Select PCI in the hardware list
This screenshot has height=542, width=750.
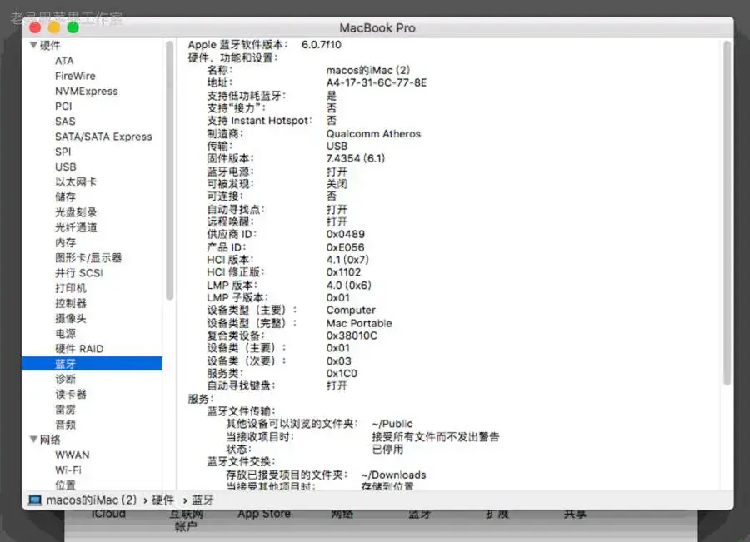coord(63,106)
